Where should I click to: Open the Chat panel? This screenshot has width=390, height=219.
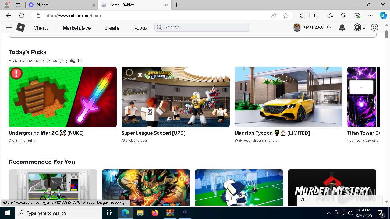point(339,200)
